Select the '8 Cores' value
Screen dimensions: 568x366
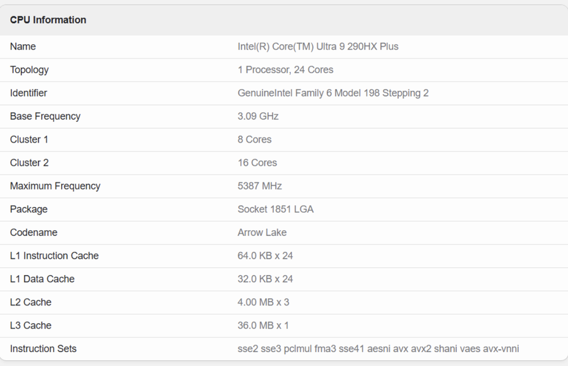point(254,139)
